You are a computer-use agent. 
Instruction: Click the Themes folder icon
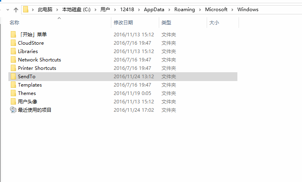point(13,93)
